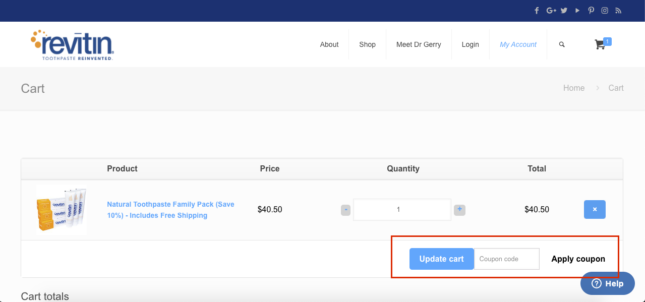Click the toothpaste product thumbnail
This screenshot has width=645, height=302.
click(x=62, y=209)
